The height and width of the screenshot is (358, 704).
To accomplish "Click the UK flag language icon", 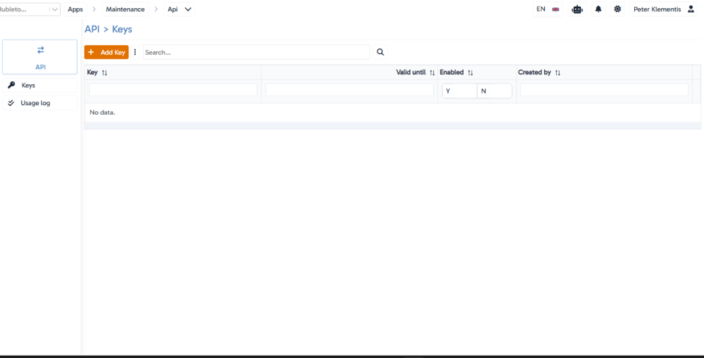I will pyautogui.click(x=555, y=10).
